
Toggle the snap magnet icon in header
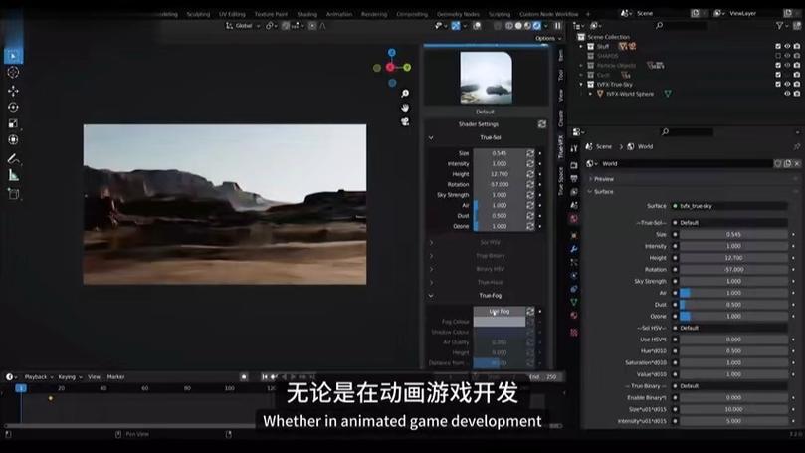pyautogui.click(x=286, y=26)
